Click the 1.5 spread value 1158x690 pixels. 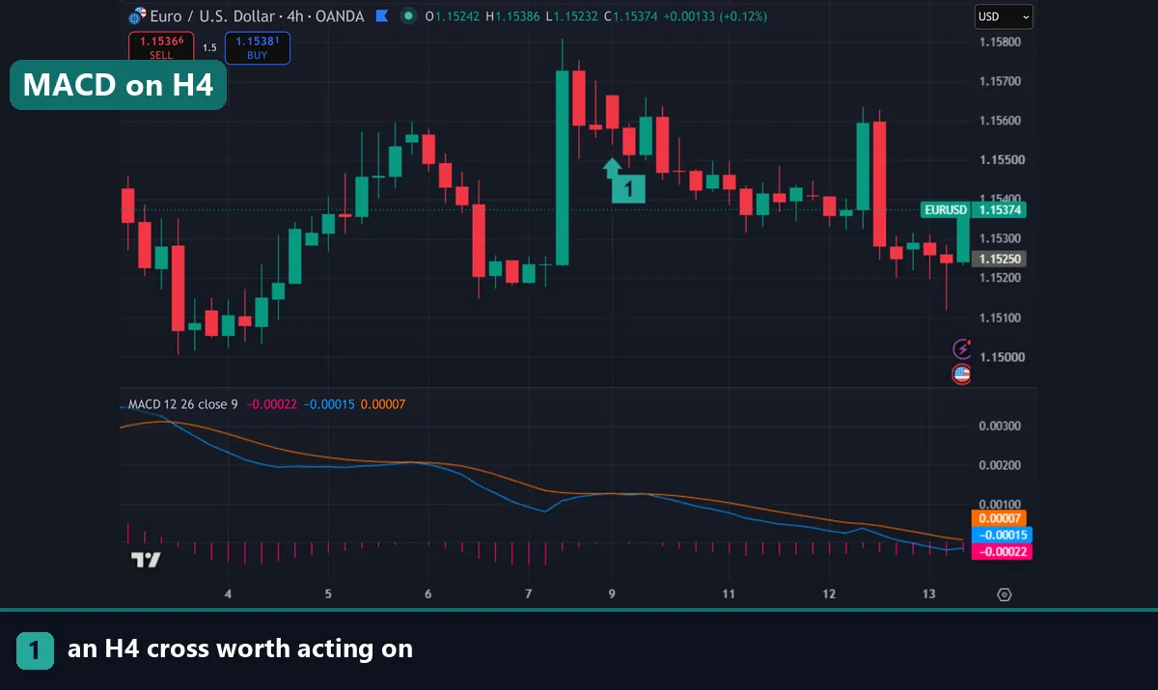209,47
